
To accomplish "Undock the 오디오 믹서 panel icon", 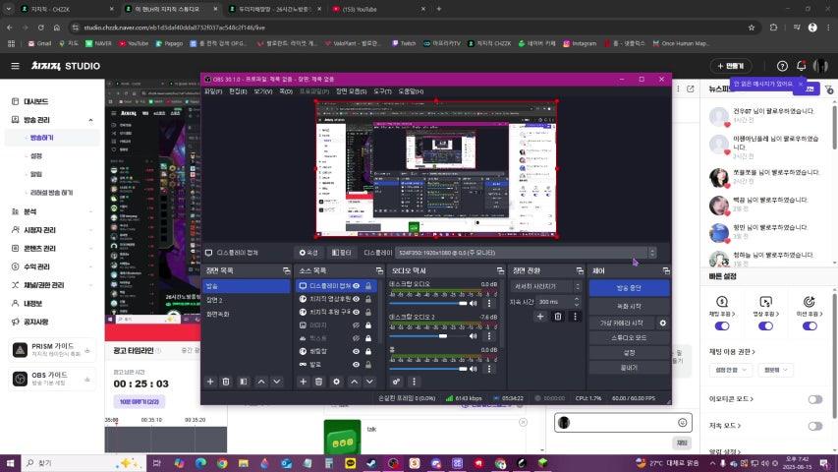I will [500, 270].
